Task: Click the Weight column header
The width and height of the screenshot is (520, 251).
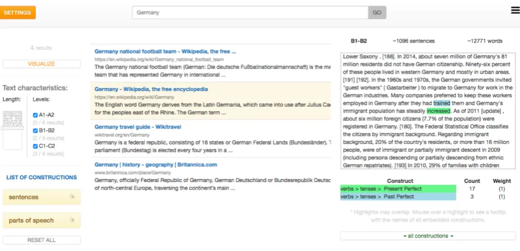Action: (501, 181)
